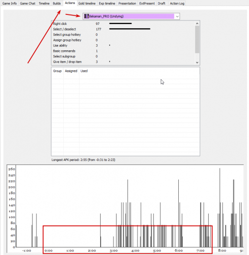Select the Select group hotkey row
This screenshot has height=255, width=249.
click(123, 35)
